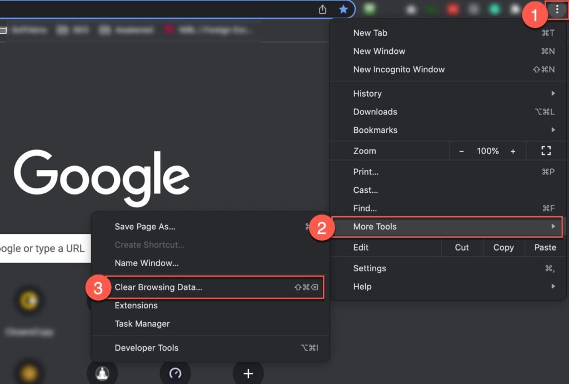
Task: Click the Copy button in Edit row
Action: pyautogui.click(x=503, y=247)
